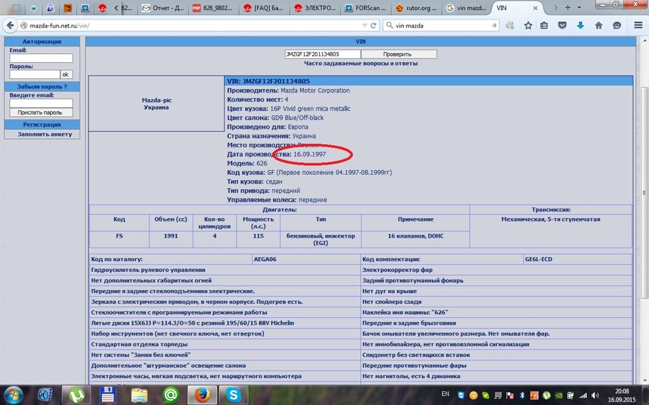Click the Пароль password field
Screen dimensions: 649x405
pyautogui.click(x=34, y=74)
